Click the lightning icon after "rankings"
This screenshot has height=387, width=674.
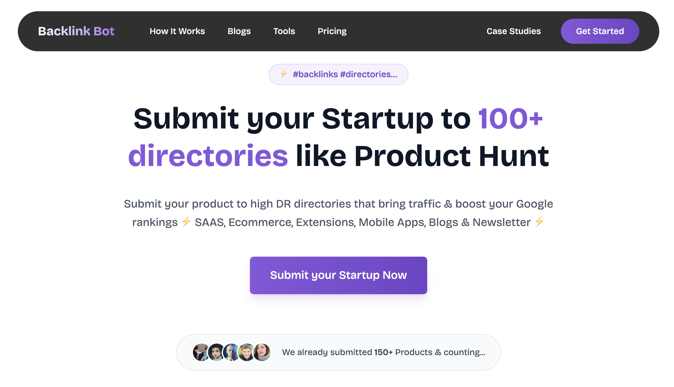186,222
